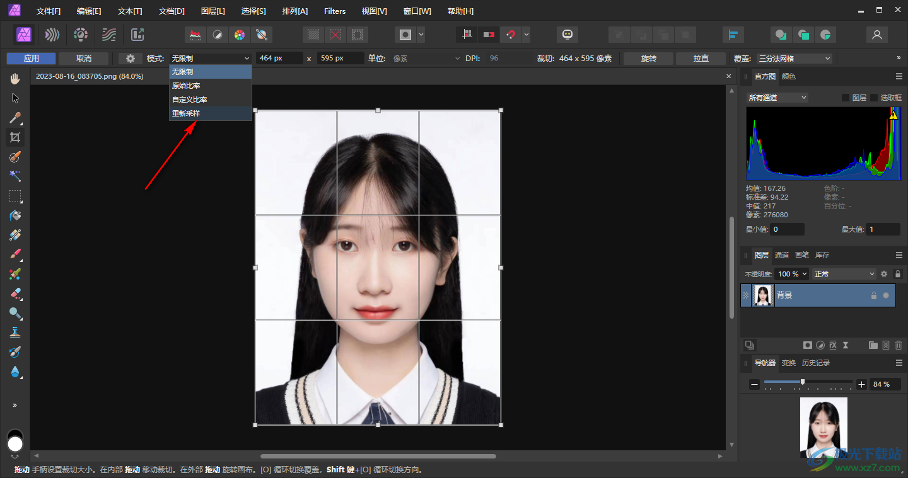Click the 应用 apply button
The width and height of the screenshot is (908, 478).
(x=32, y=58)
